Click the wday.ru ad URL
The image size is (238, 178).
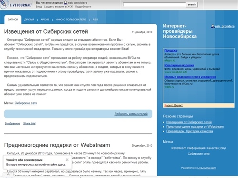point(169,87)
